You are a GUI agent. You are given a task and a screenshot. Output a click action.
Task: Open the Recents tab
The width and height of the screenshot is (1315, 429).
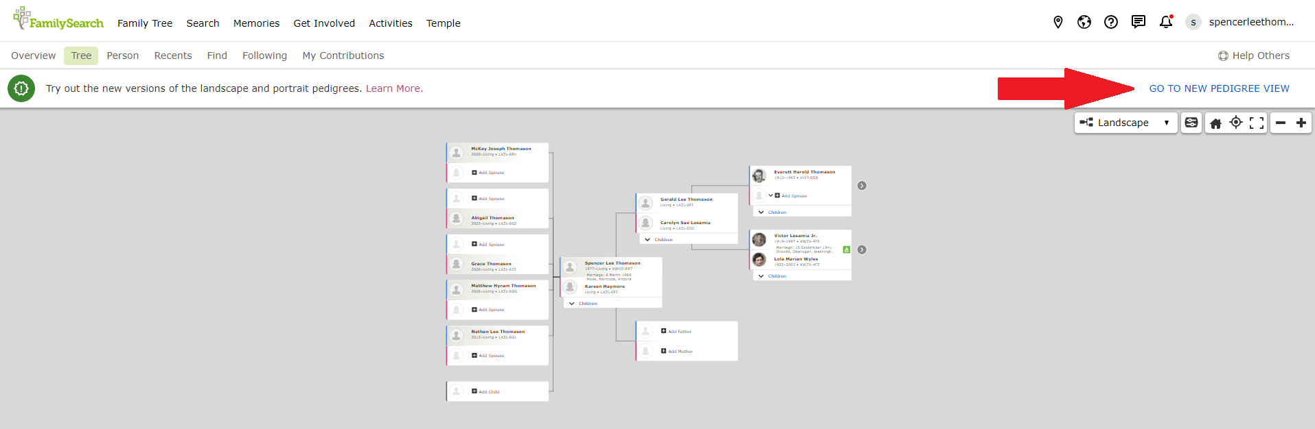173,56
